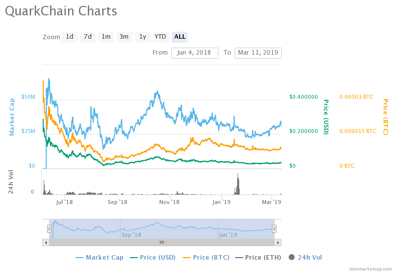
Task: Click the navigator right range handle
Action: point(274,229)
